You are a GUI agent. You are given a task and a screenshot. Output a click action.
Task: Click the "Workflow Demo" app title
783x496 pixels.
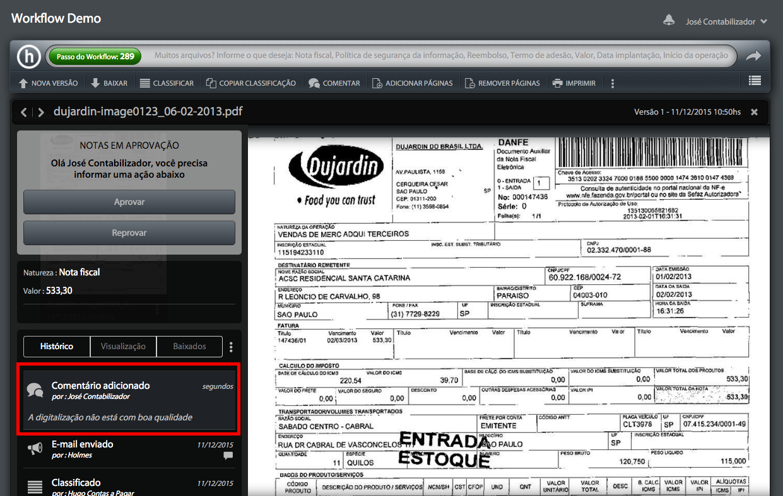(56, 18)
